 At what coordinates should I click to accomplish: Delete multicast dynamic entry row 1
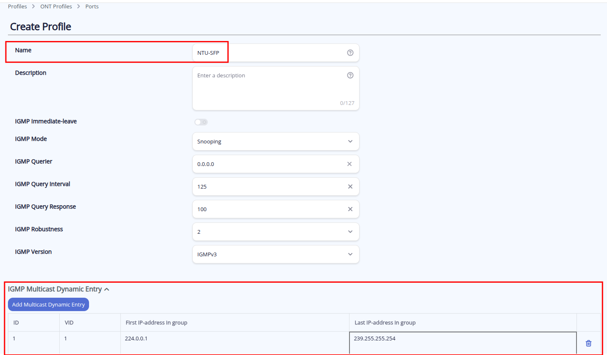[589, 343]
